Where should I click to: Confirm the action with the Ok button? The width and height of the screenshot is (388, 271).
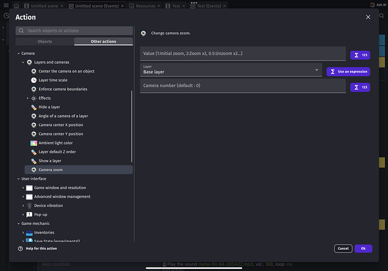coord(363,248)
